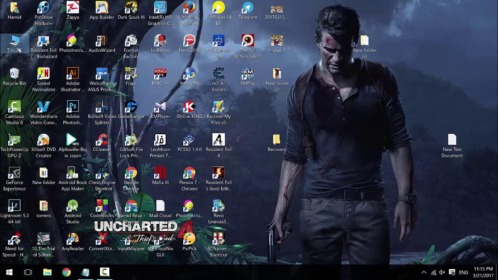Image resolution: width=498 pixels, height=280 pixels.
Task: Click the Camtasia taskbar button
Action: pos(104,272)
